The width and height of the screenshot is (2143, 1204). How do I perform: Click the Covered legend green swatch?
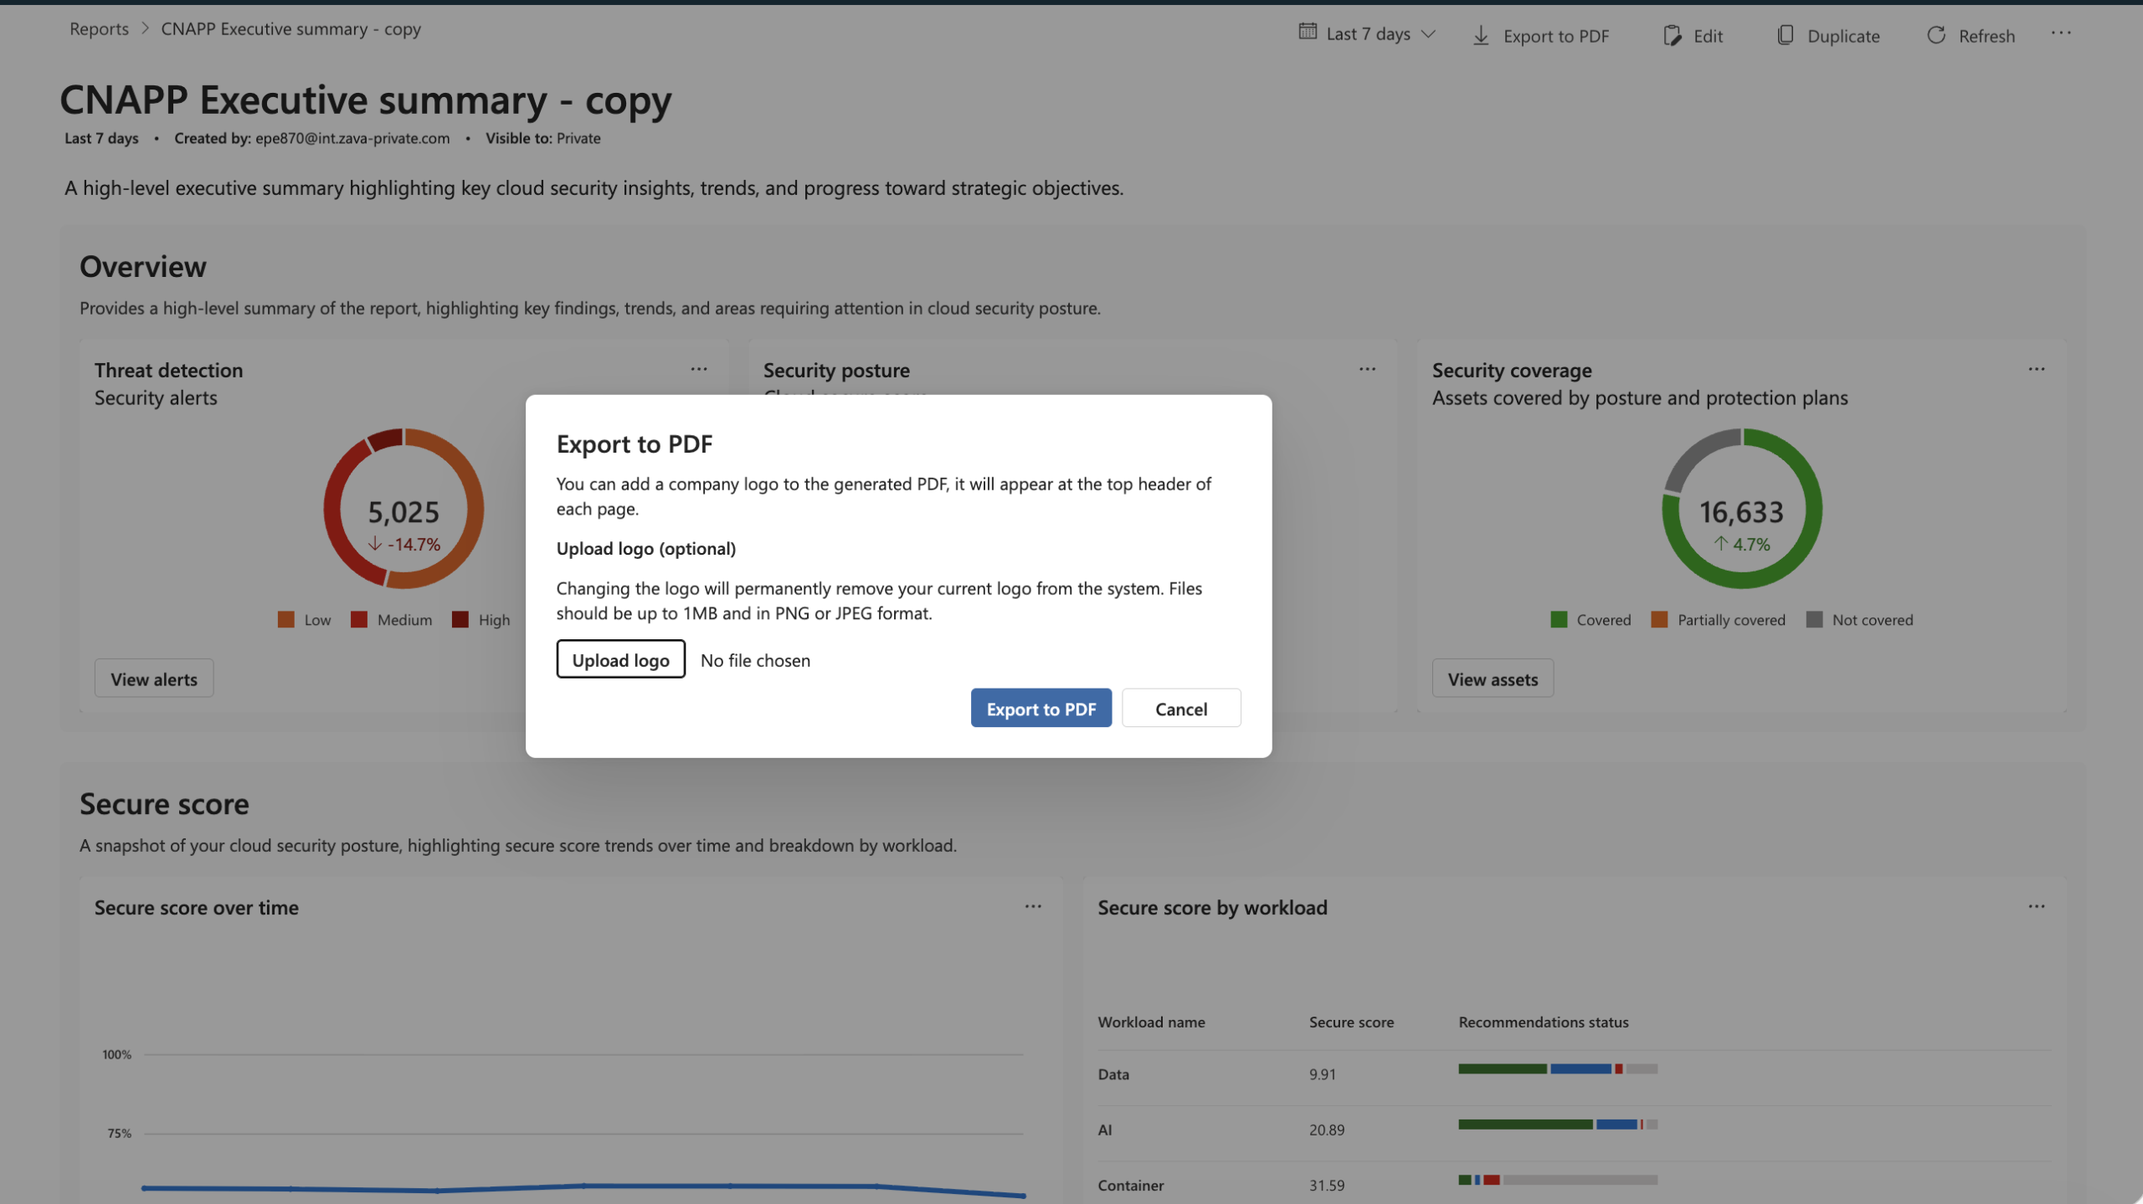(x=1559, y=619)
